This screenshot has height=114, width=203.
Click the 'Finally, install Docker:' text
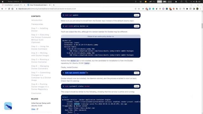(69, 67)
